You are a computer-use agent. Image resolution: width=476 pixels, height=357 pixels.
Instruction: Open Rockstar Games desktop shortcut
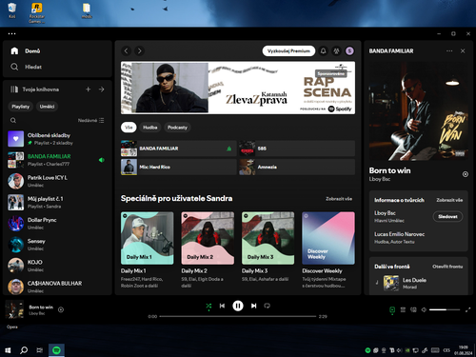(x=37, y=13)
